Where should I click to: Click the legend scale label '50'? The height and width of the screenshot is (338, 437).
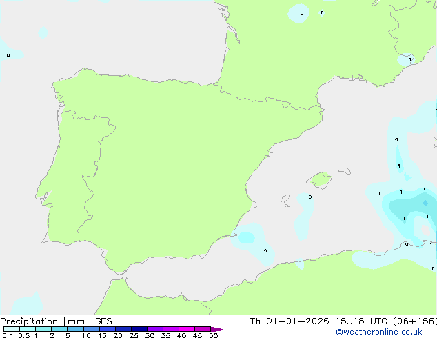coord(213,335)
